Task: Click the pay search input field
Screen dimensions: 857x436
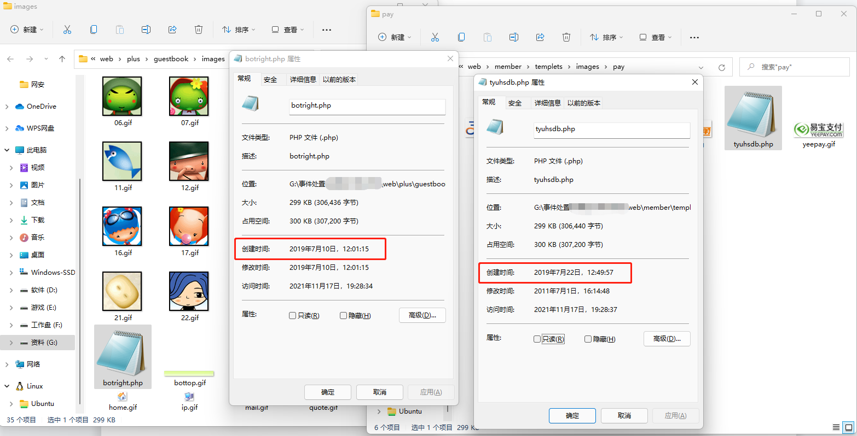Action: 795,67
